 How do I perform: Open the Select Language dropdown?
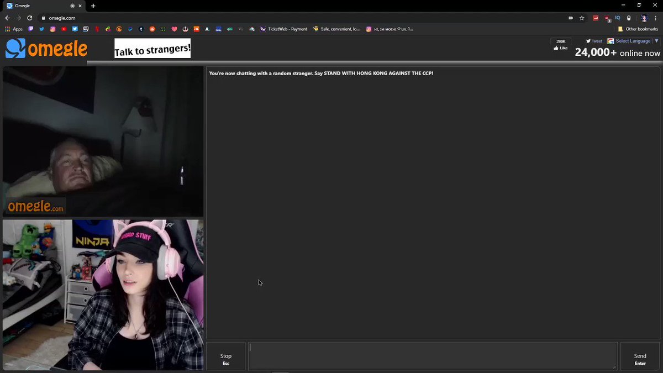click(x=633, y=41)
